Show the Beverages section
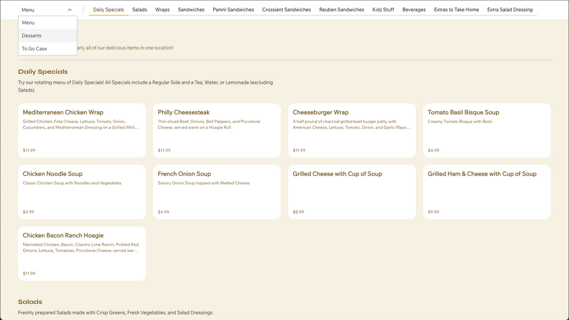This screenshot has width=569, height=320. [x=414, y=9]
